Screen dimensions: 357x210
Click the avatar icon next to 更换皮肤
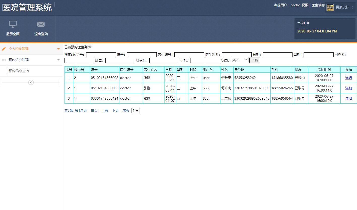(x=330, y=7)
